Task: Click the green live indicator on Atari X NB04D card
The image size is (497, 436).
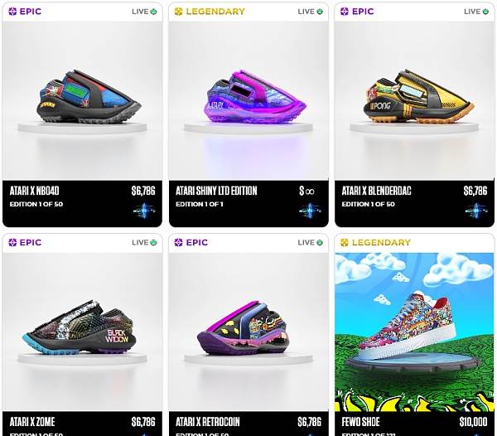Action: coord(154,12)
